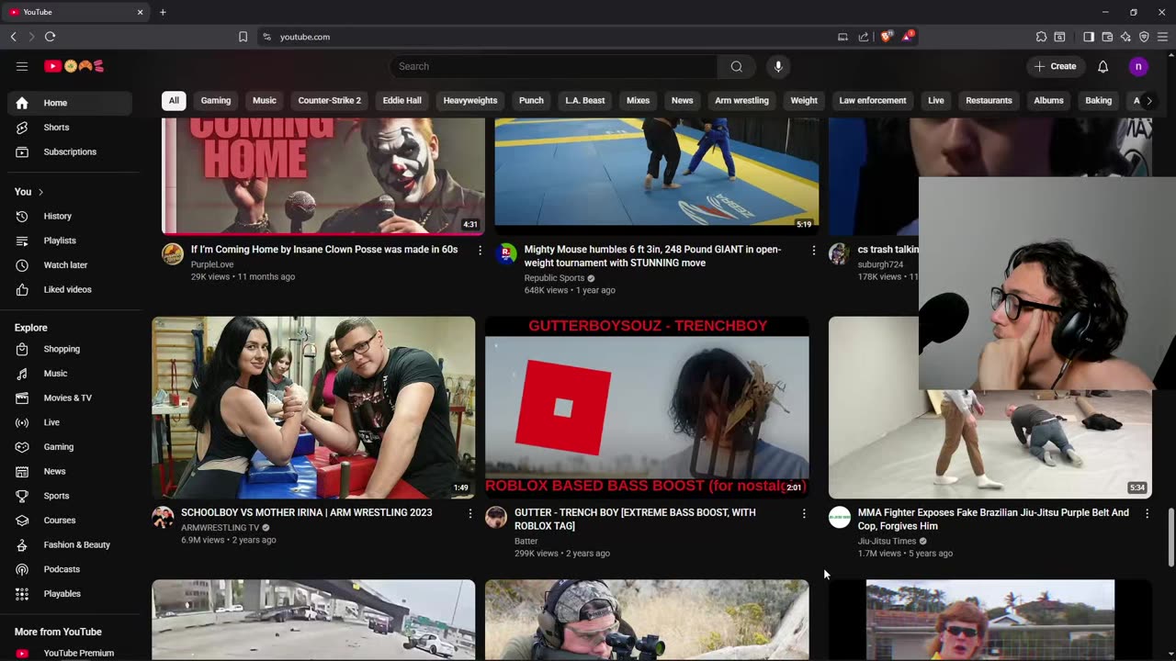Open options for Insane Clown Posse video
The image size is (1176, 661).
480,250
